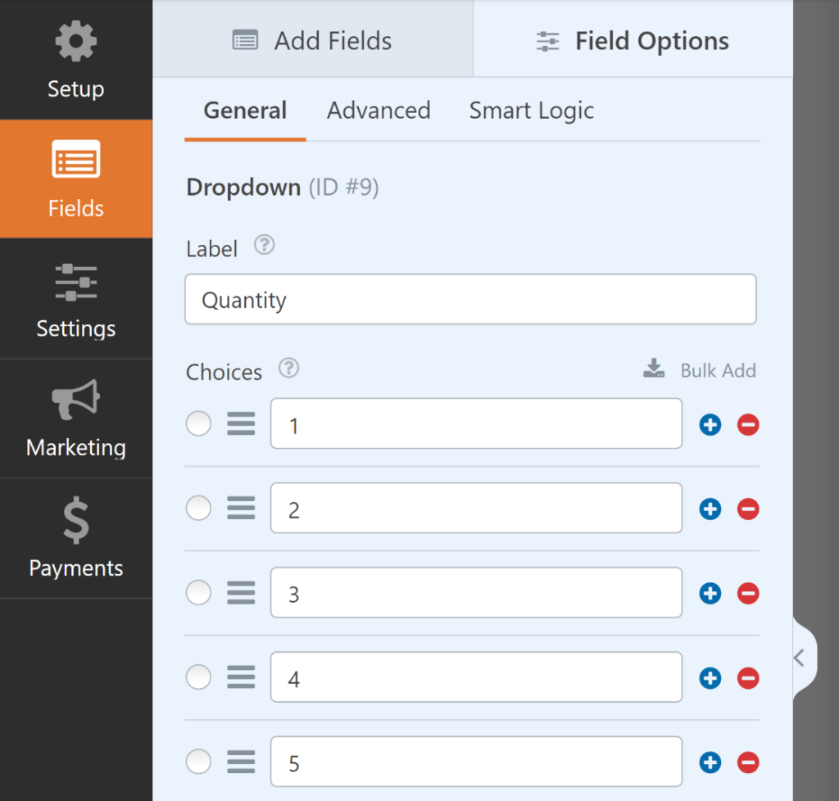The image size is (839, 801).
Task: Click the Bulk Add link
Action: point(719,370)
